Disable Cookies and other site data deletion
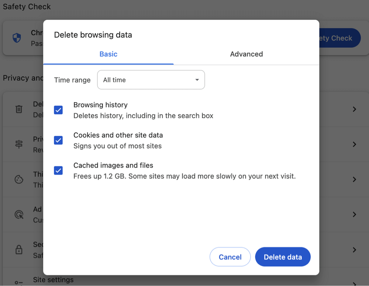Viewport: 369px width, 286px height. pyautogui.click(x=58, y=140)
